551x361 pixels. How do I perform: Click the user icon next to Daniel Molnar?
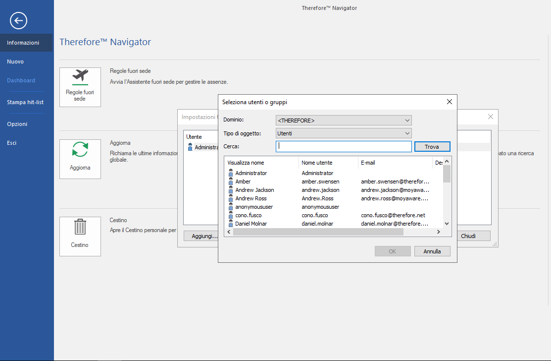231,224
